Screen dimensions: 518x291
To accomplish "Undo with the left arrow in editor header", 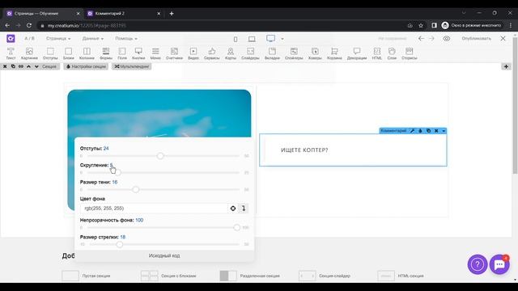I will pyautogui.click(x=421, y=39).
